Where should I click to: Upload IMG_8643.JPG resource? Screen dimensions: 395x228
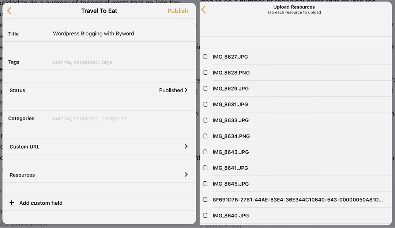click(x=296, y=152)
